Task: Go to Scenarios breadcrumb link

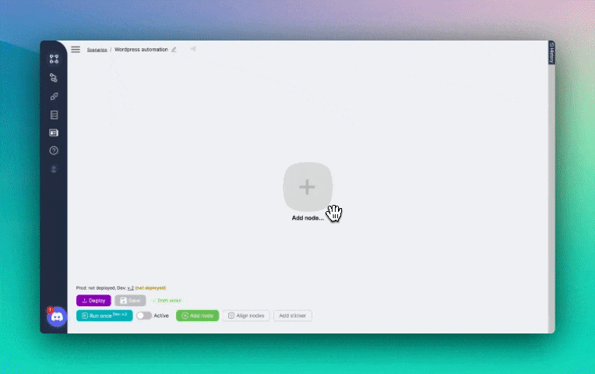Action: coord(97,49)
